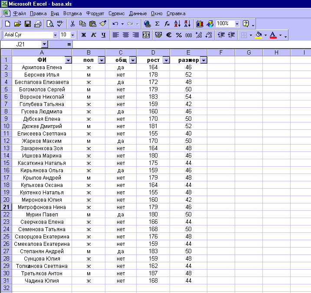311x293 pixels.
Task: Expand the 100% zoom dropdown
Action: click(237, 24)
